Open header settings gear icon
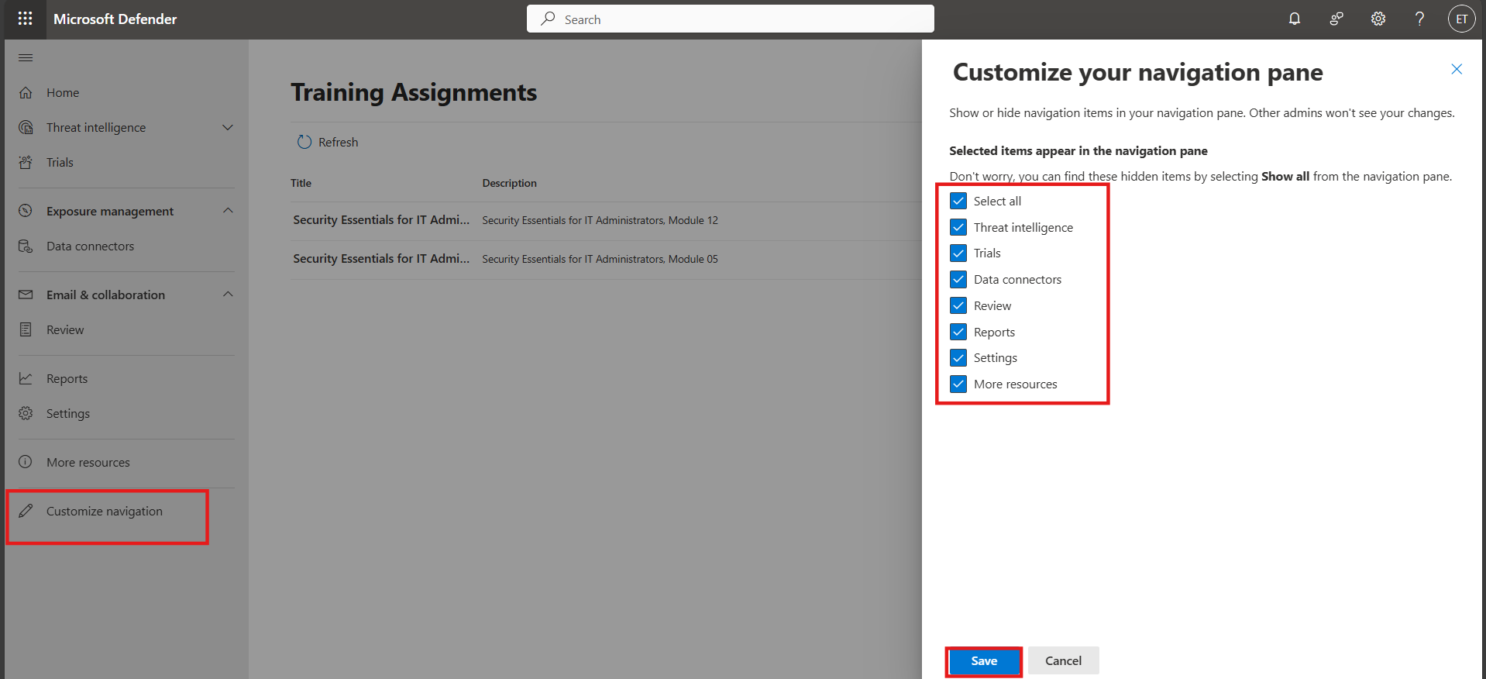The image size is (1486, 679). (x=1378, y=19)
